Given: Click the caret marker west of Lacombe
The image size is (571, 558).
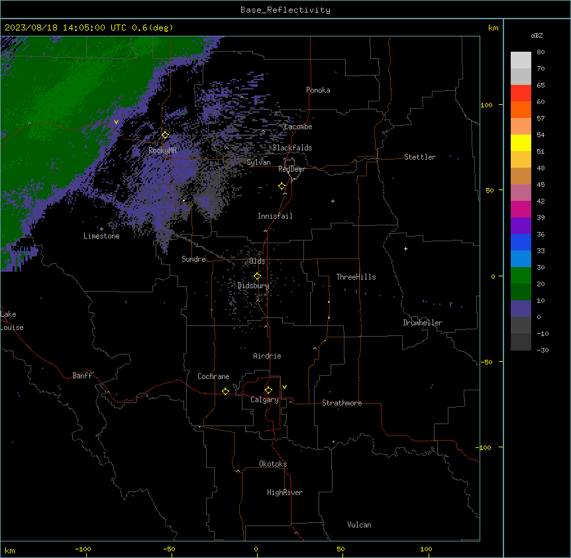Looking at the screenshot, I should pos(263,131).
